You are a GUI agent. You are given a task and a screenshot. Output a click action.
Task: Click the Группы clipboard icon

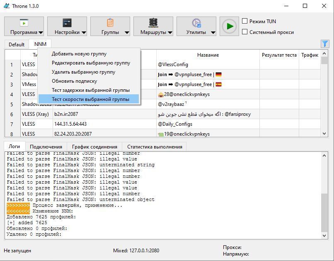[110, 23]
